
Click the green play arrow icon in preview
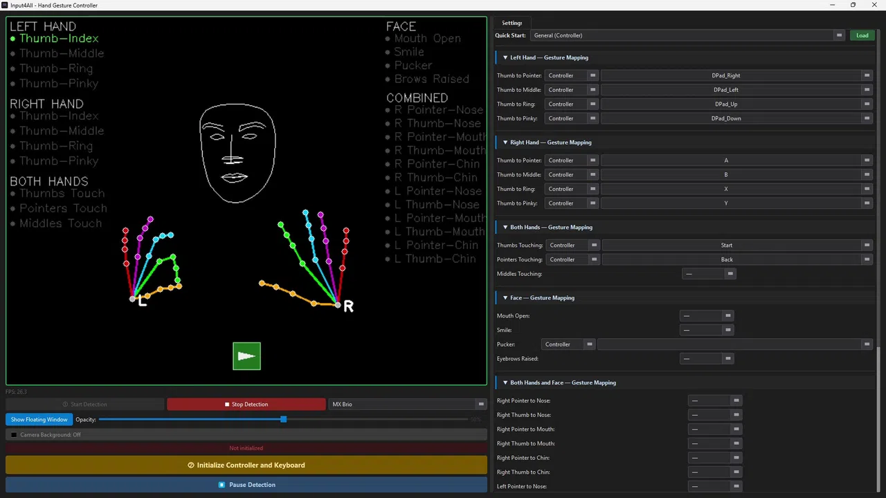click(x=246, y=356)
